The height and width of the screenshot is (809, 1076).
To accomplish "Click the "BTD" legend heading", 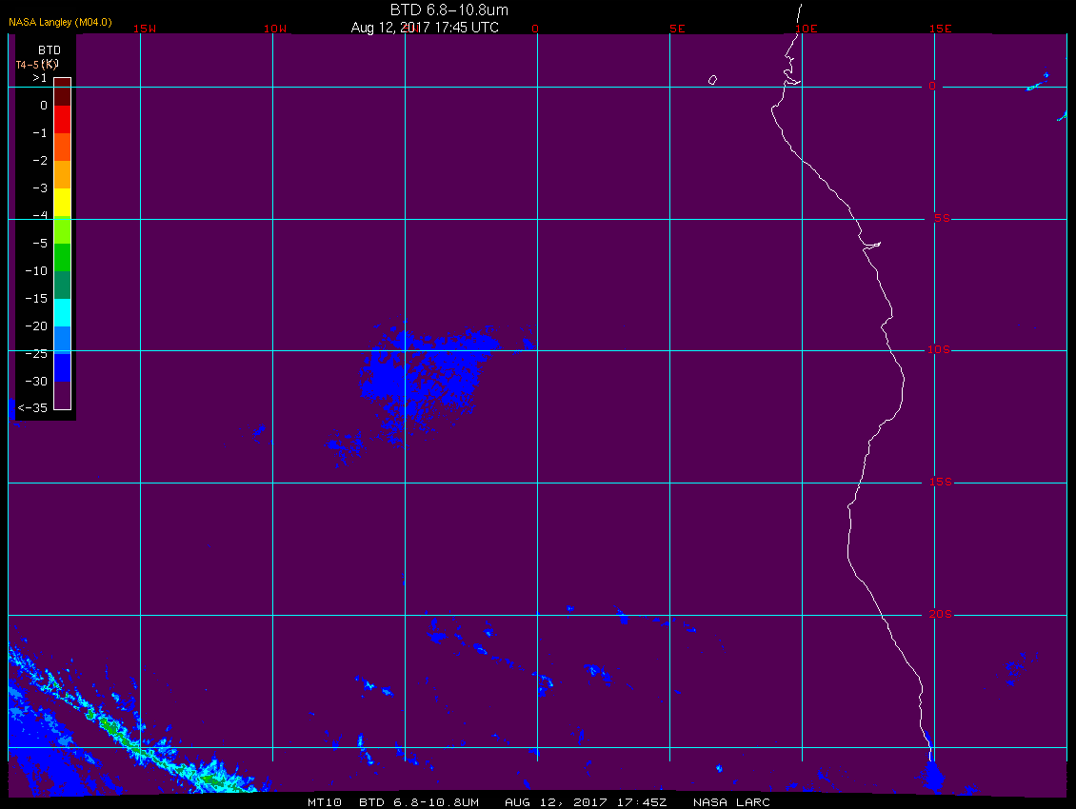I will [x=50, y=50].
